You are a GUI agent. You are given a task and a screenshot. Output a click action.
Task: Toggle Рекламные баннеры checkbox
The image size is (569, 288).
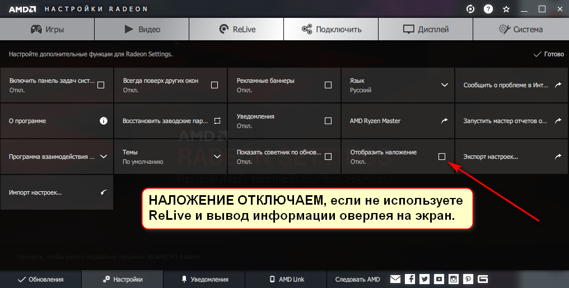328,85
